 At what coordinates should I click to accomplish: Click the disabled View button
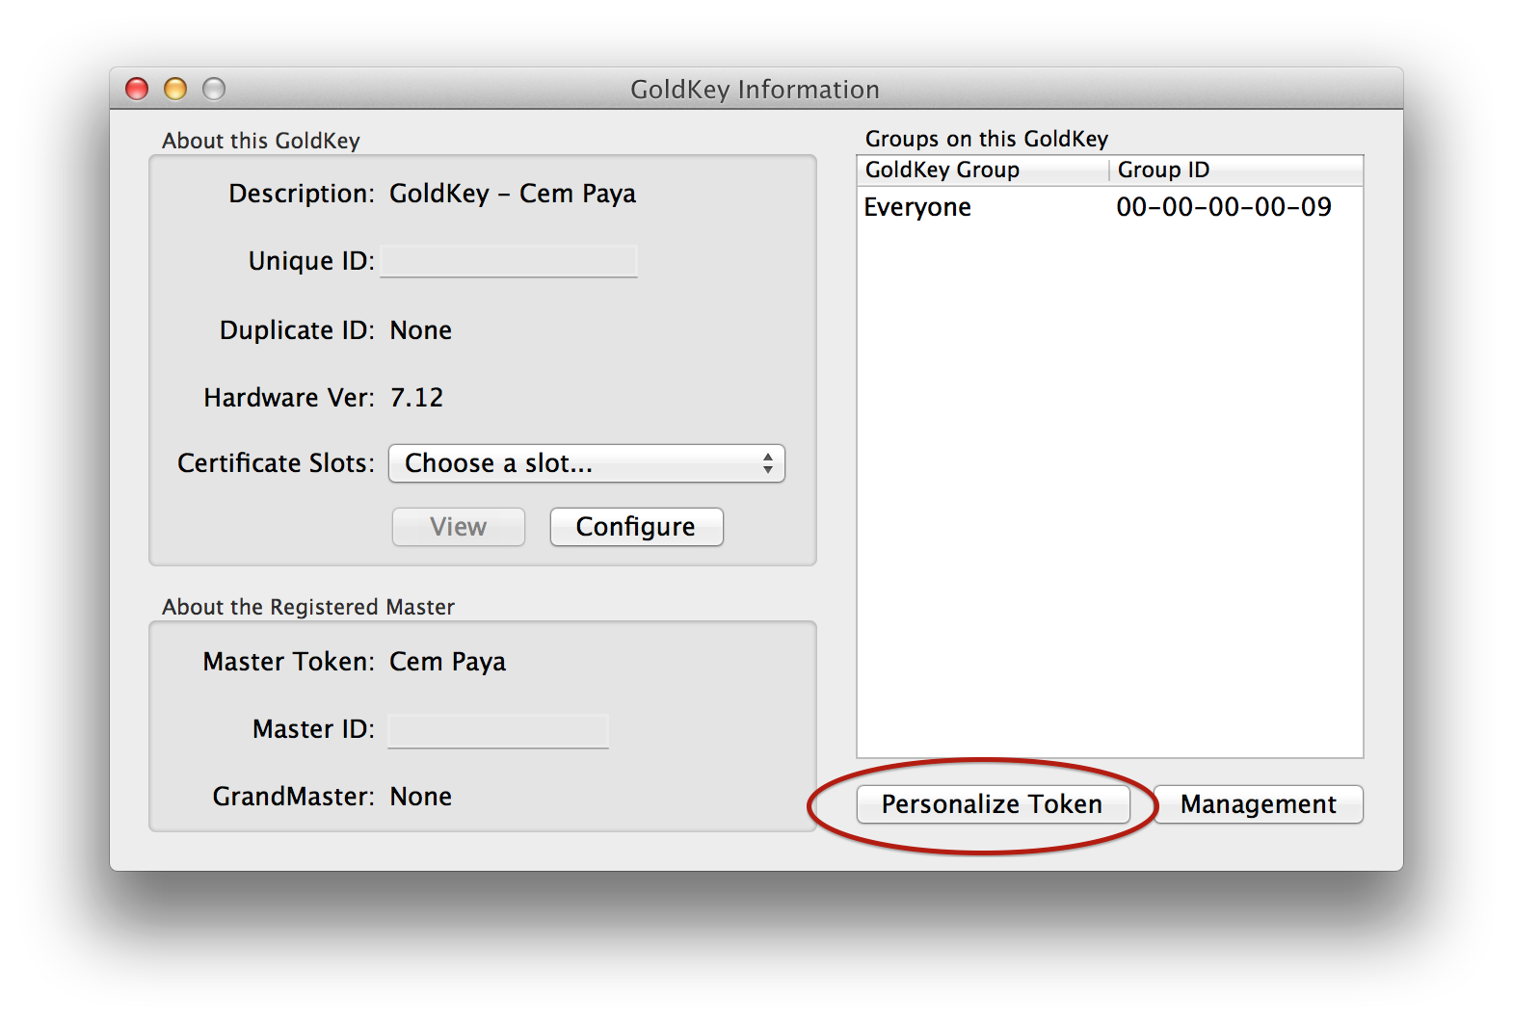[459, 527]
